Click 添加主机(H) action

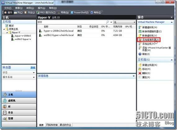click(147, 44)
